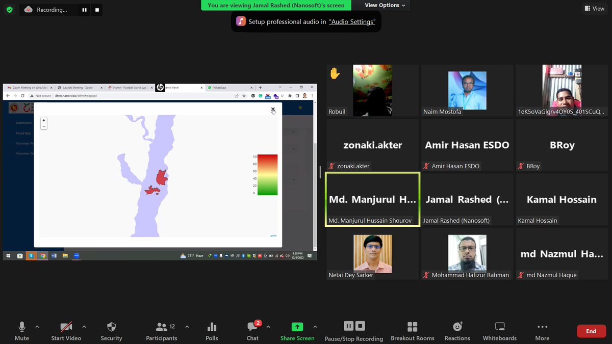Click the green Share Screen button
The image size is (612, 344).
coord(297,331)
